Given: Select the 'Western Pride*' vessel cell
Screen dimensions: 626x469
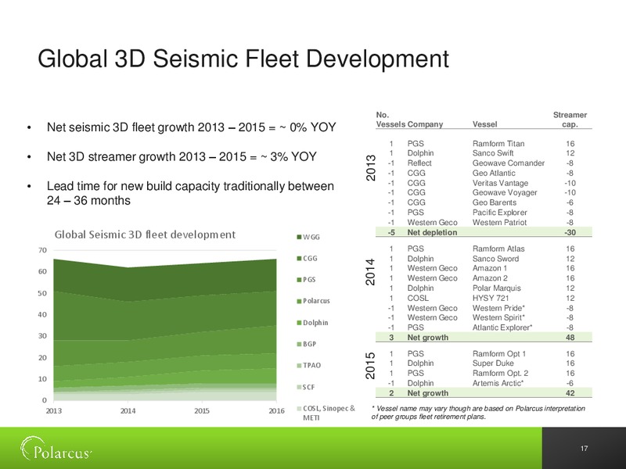Looking at the screenshot, I should [x=498, y=308].
